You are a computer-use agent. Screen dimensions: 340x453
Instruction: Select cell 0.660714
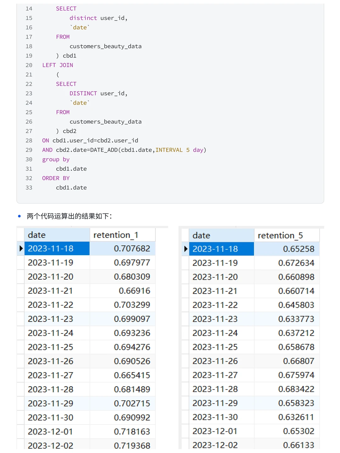[x=287, y=291]
